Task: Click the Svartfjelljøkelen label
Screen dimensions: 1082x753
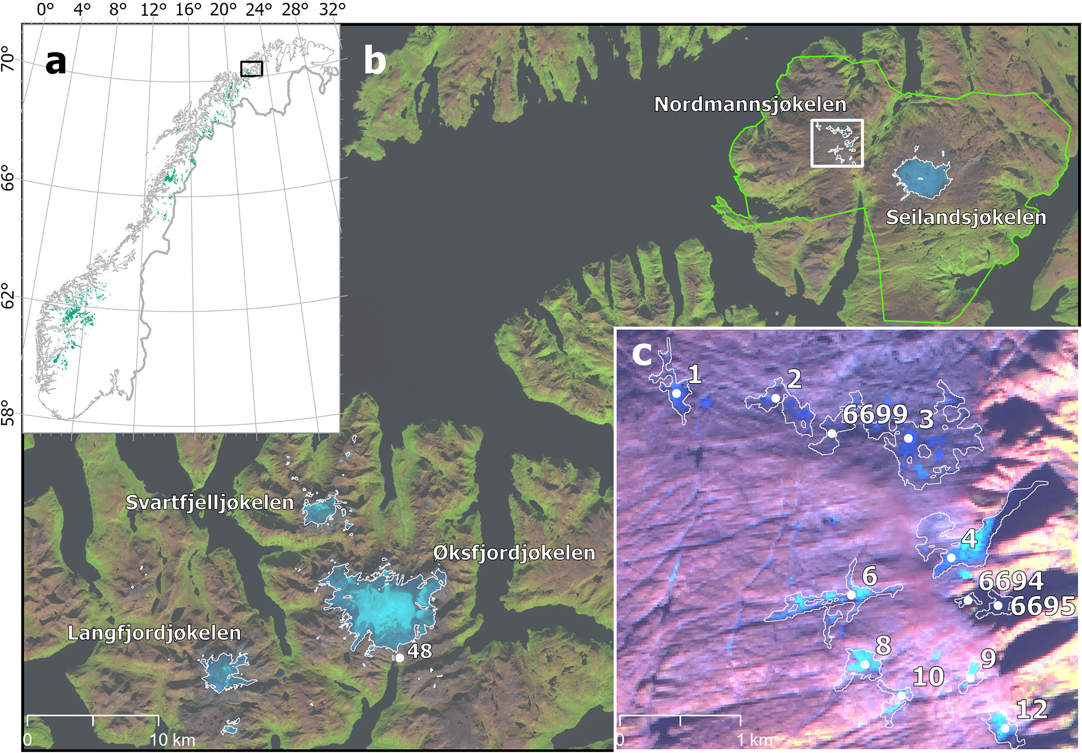Action: click(x=209, y=502)
